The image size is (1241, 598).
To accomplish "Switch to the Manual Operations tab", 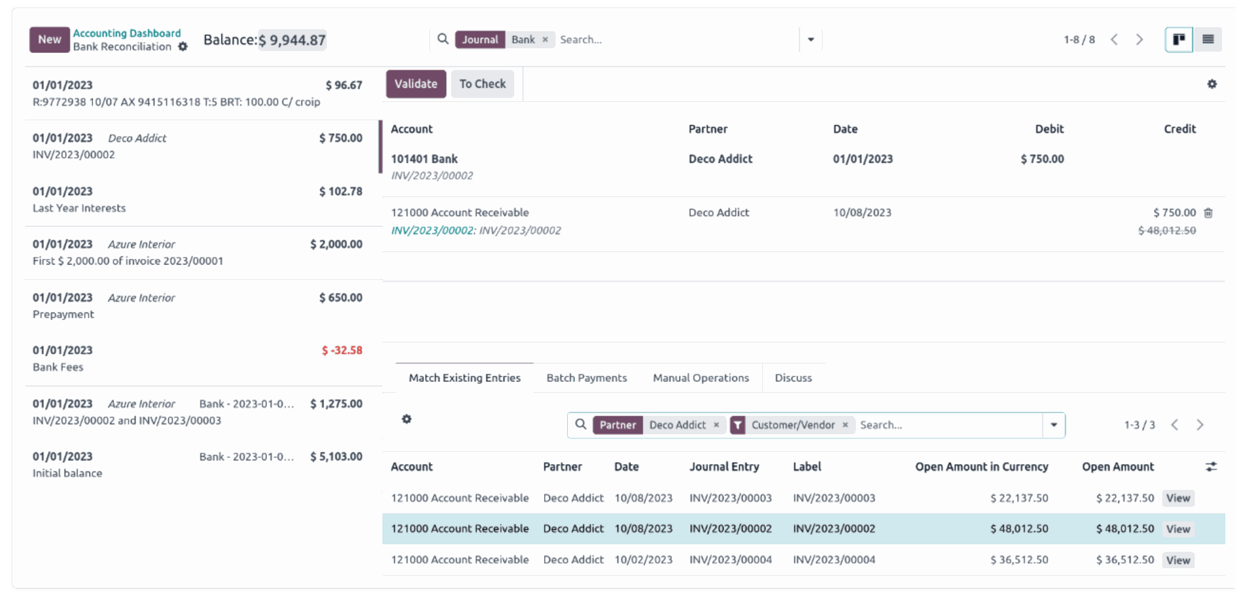I will pyautogui.click(x=700, y=378).
